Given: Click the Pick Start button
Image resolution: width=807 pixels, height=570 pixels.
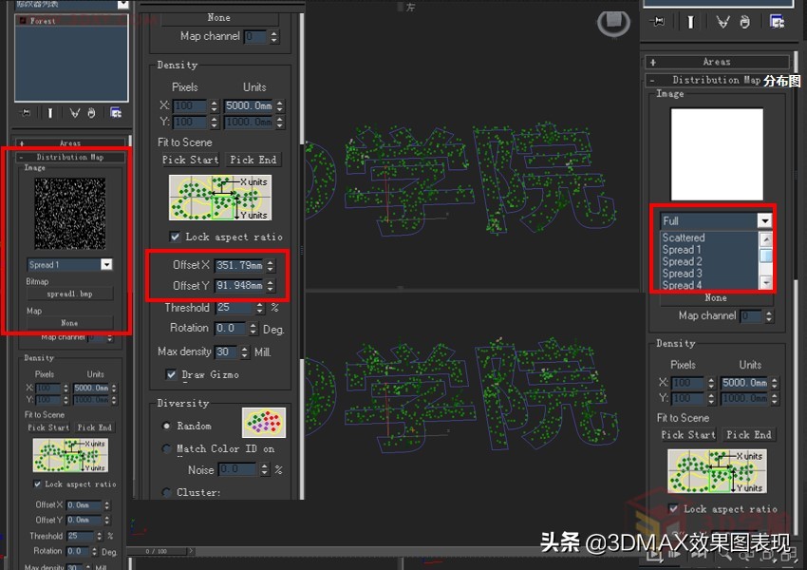Looking at the screenshot, I should (x=189, y=160).
